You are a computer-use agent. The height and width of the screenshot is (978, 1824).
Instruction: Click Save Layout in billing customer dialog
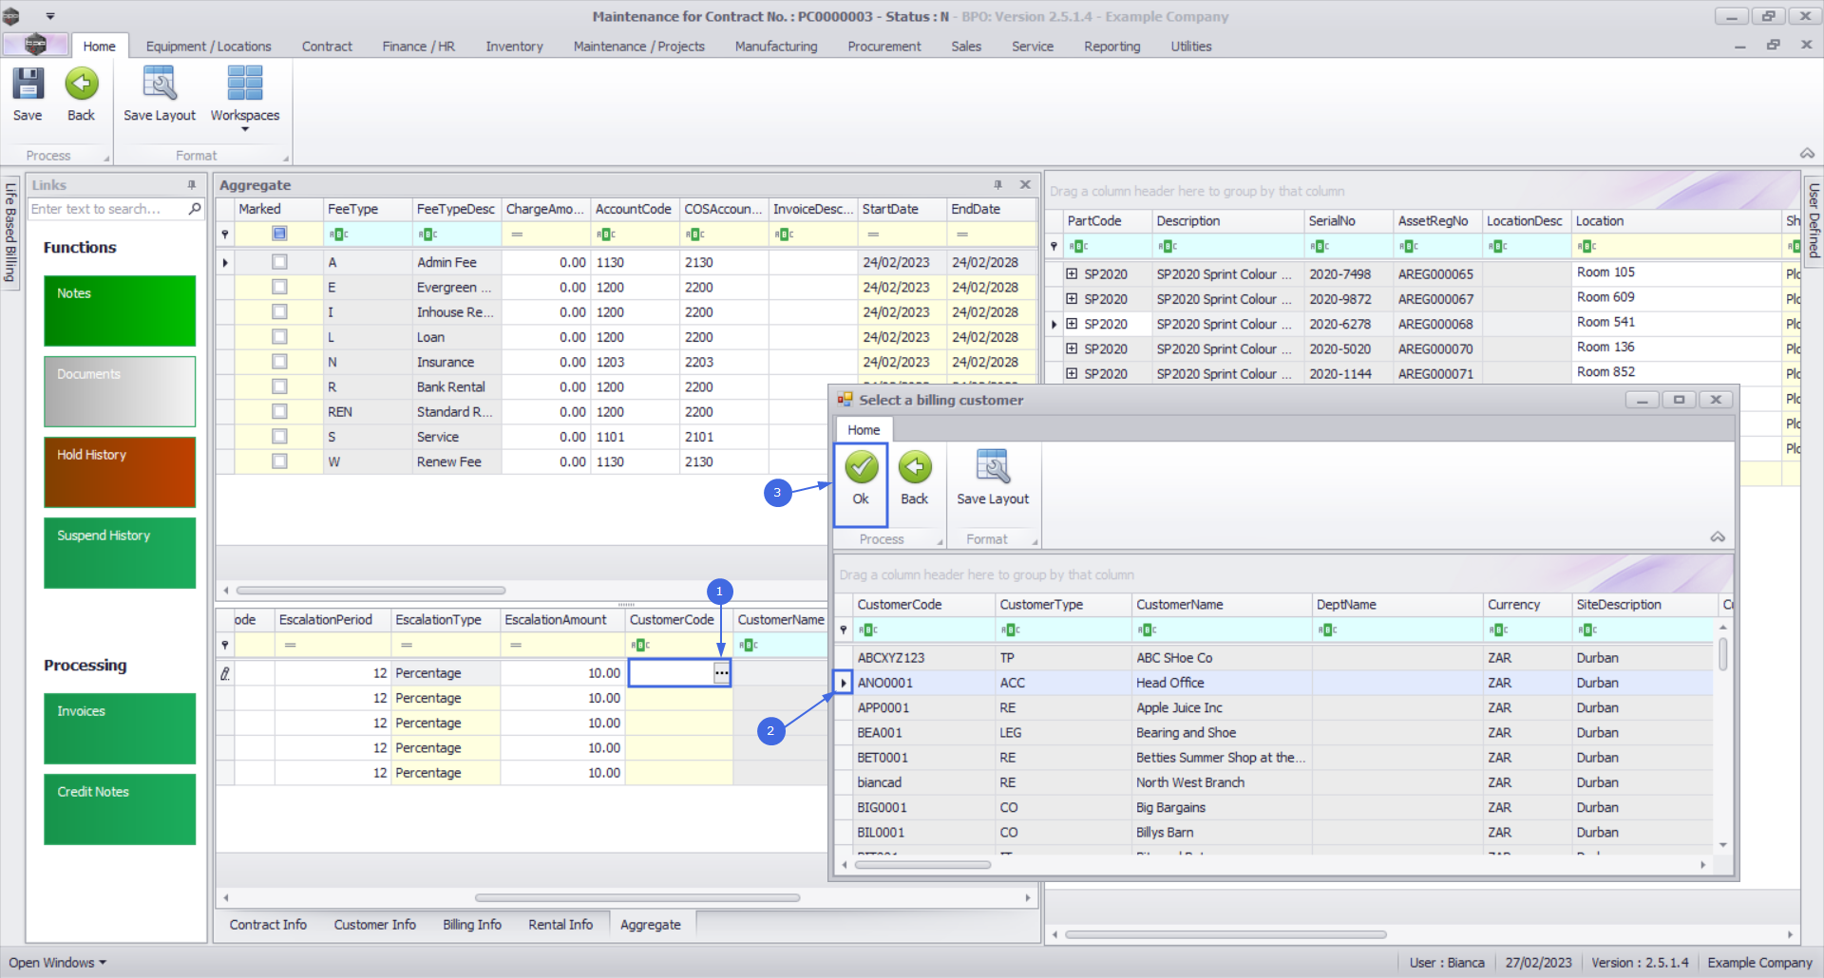993,478
